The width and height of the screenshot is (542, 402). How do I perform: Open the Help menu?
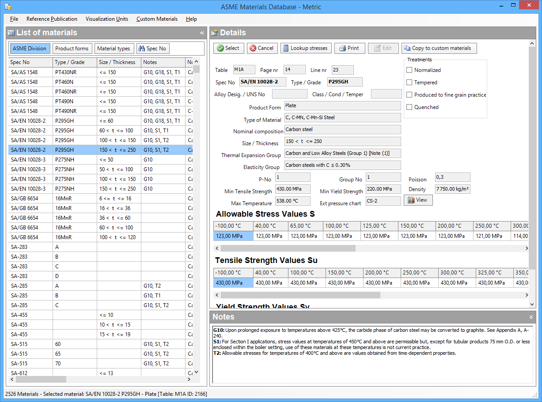coord(191,19)
